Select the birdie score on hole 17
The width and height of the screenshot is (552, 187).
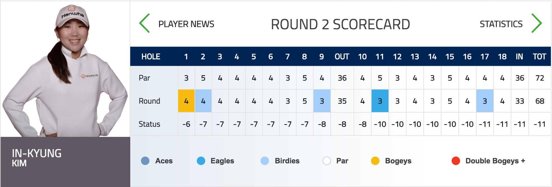(x=485, y=101)
